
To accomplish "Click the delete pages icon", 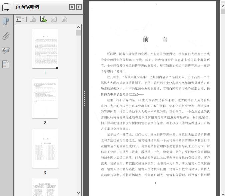I will click(33, 19).
